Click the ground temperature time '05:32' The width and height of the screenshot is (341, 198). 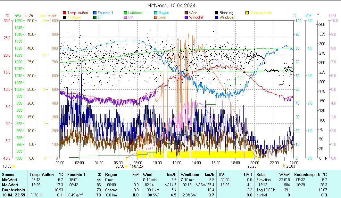[x=301, y=180]
